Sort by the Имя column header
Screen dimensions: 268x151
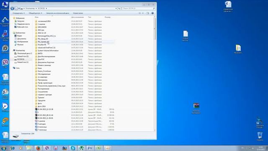pyautogui.click(x=36, y=17)
